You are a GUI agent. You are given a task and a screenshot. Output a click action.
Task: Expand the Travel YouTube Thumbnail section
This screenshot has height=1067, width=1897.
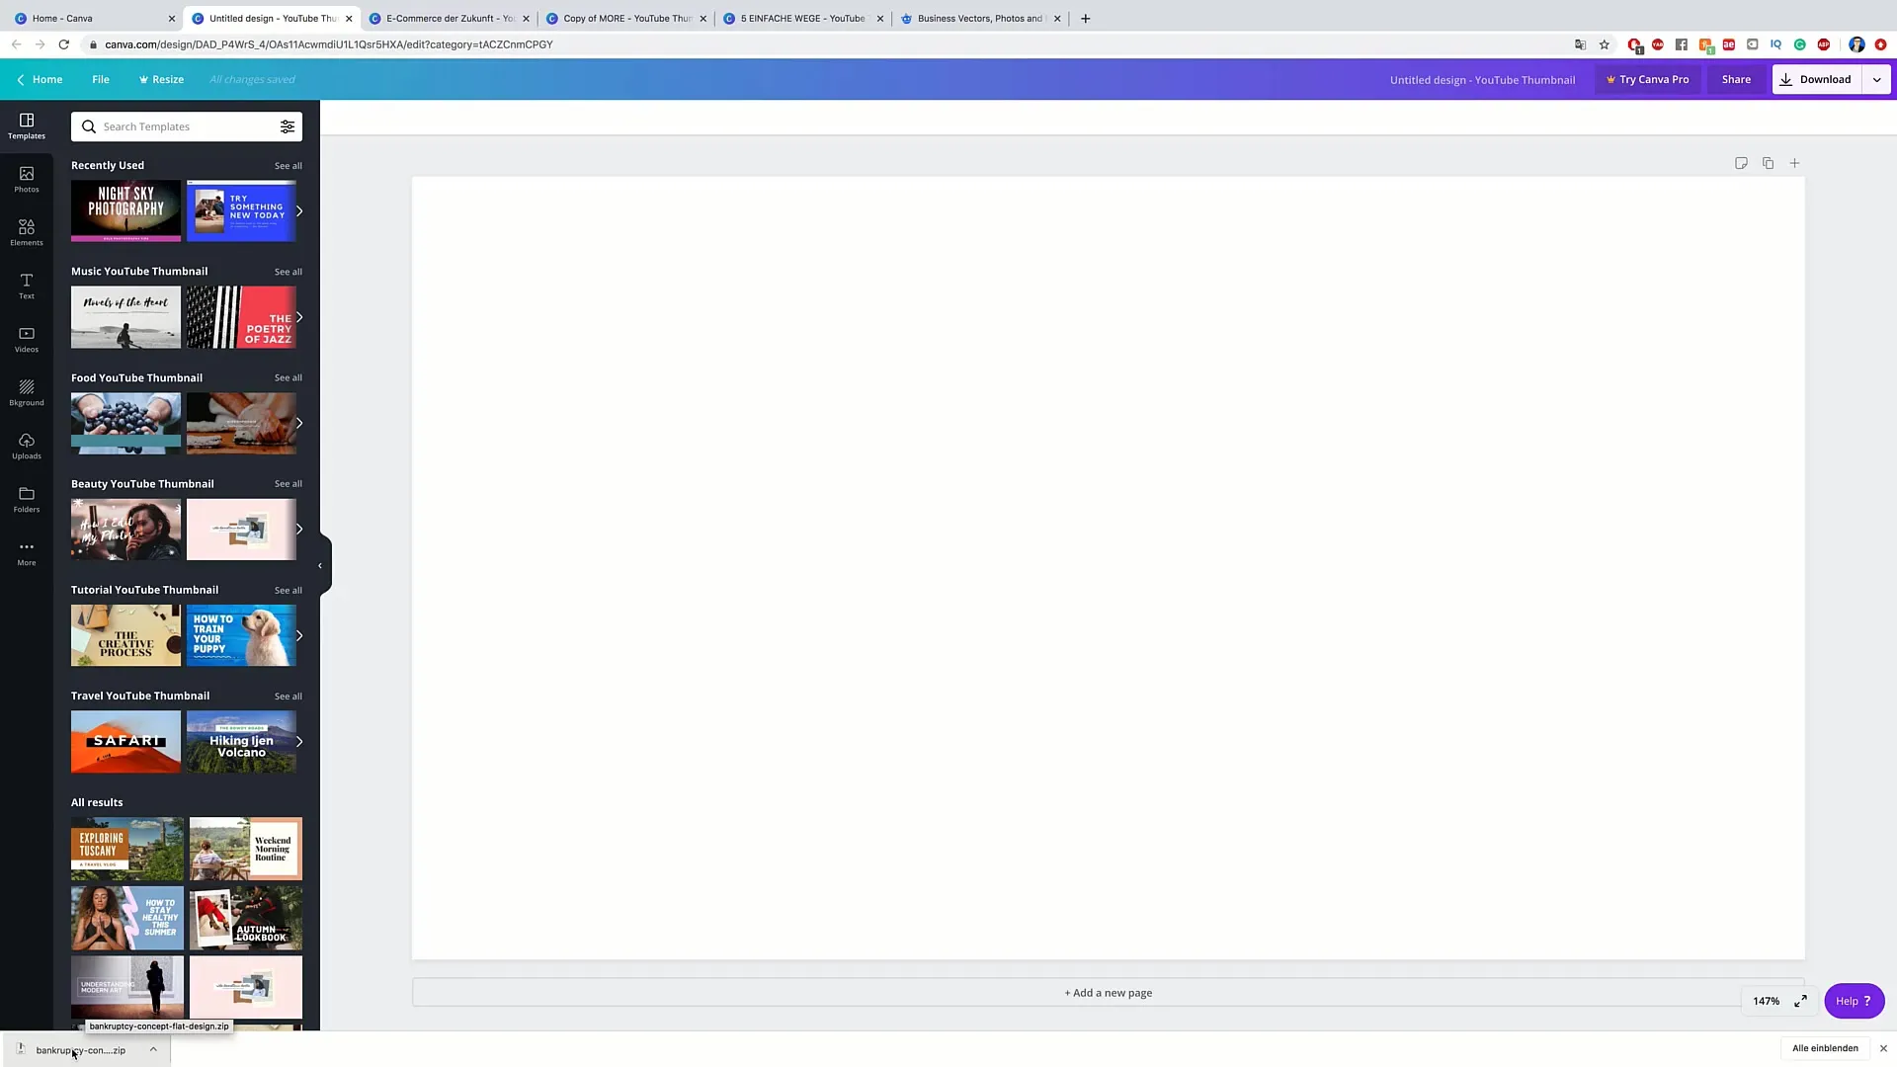[287, 696]
